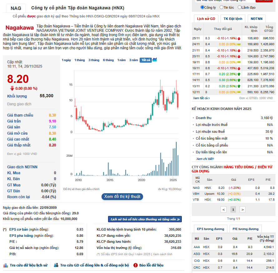
Task: Click the Khối lượng value 55,300
Action: click(x=47, y=96)
